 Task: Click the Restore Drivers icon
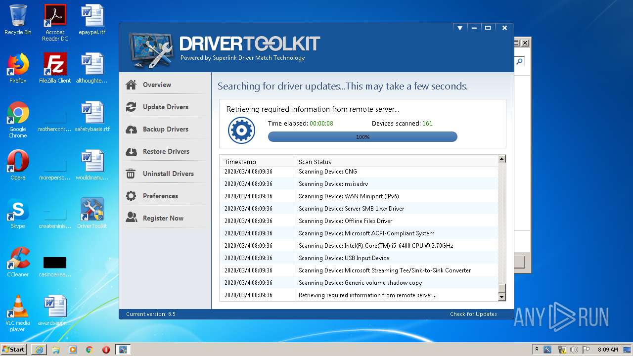click(x=131, y=151)
